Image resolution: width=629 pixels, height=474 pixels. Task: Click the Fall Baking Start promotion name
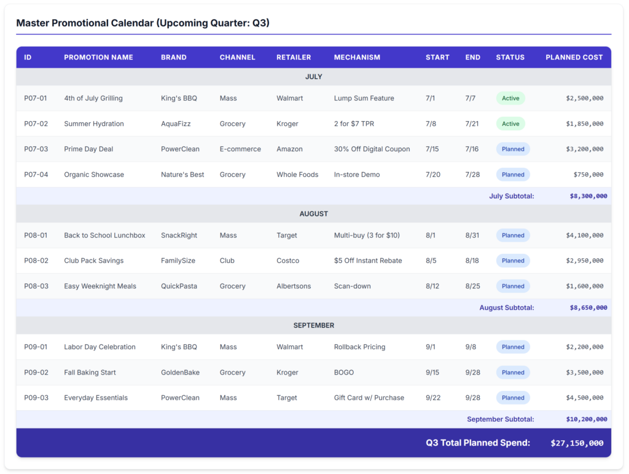[90, 373]
